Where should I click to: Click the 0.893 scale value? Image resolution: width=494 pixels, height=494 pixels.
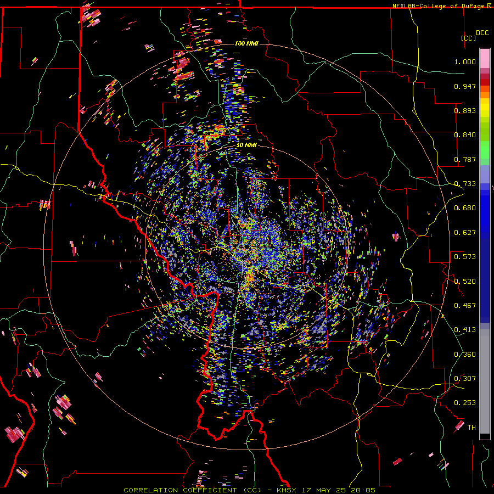click(x=465, y=110)
